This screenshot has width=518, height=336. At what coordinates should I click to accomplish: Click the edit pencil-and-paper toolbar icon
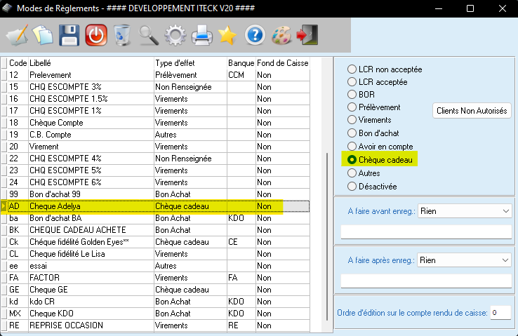pyautogui.click(x=15, y=34)
